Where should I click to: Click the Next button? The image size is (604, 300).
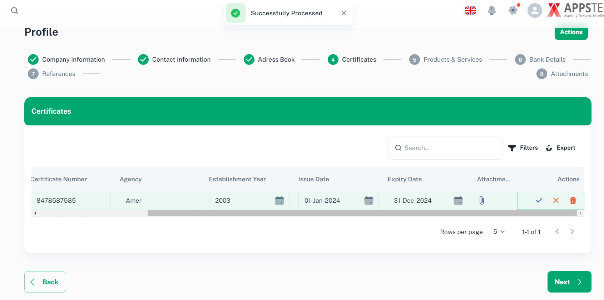(x=569, y=282)
